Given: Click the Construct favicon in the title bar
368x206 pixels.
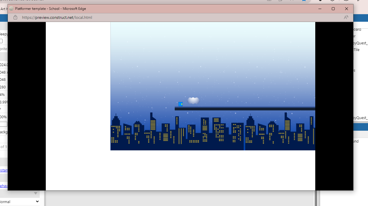Looking at the screenshot, I should [x=11, y=9].
